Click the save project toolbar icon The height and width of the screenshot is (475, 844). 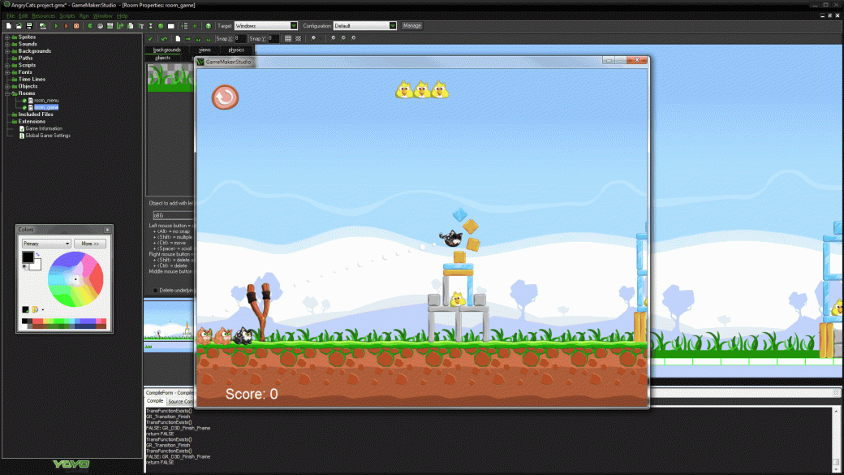tap(29, 26)
